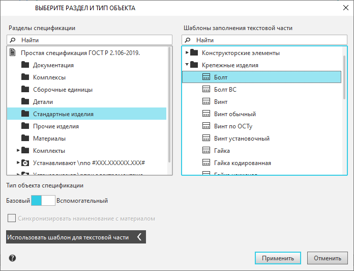Image resolution: width=354 pixels, height=271 pixels.
Task: Click the Материалы folder icon
Action: tap(25, 138)
